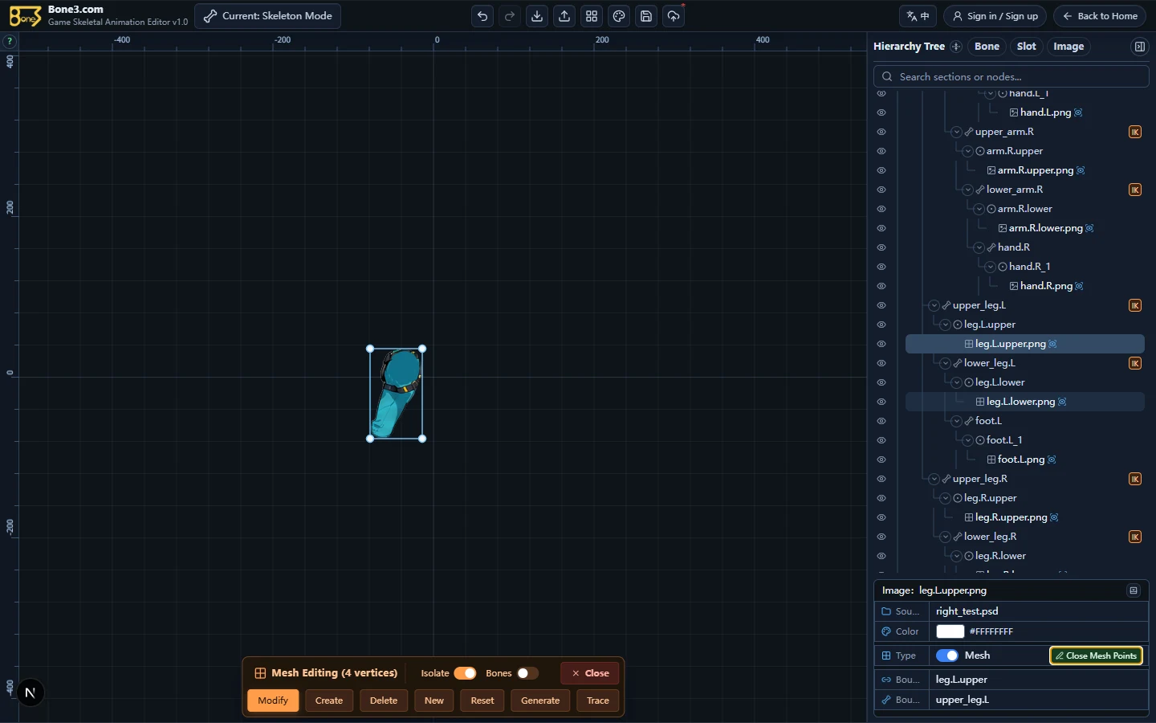This screenshot has width=1156, height=723.
Task: Click mesh icon next to foot.L.png
Action: pos(1052,460)
